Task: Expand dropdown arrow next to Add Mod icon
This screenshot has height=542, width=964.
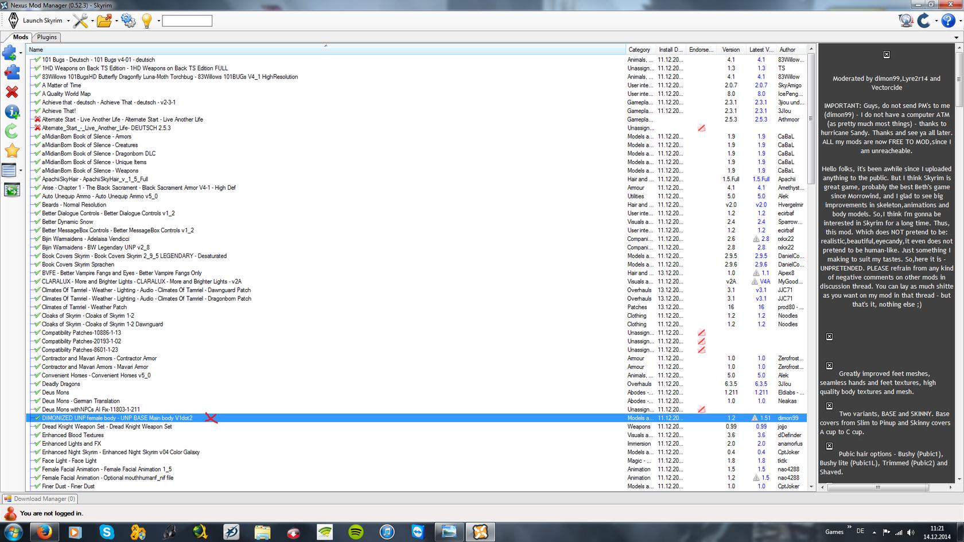Action: (x=21, y=53)
